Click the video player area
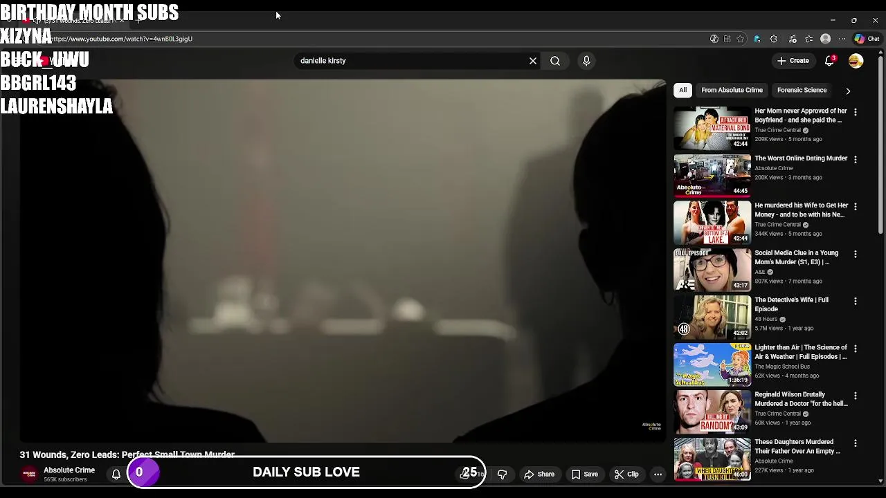This screenshot has width=886, height=498. pyautogui.click(x=343, y=261)
